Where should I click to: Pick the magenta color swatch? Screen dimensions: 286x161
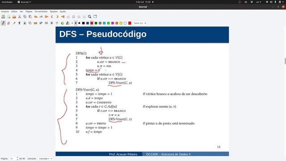[113, 23]
